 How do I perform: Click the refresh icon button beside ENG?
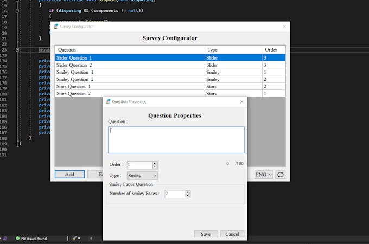(x=280, y=175)
